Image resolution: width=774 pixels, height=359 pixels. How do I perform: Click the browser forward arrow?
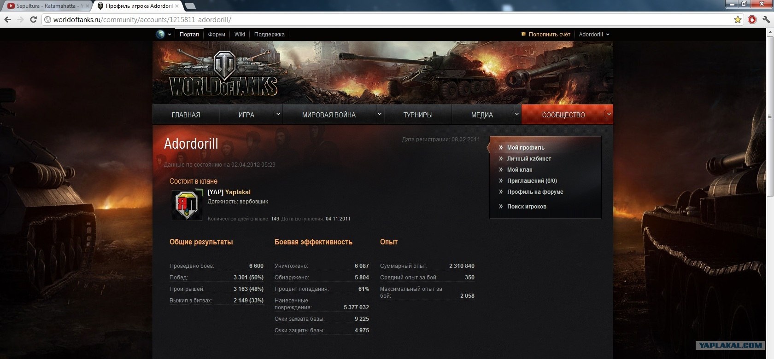click(20, 20)
